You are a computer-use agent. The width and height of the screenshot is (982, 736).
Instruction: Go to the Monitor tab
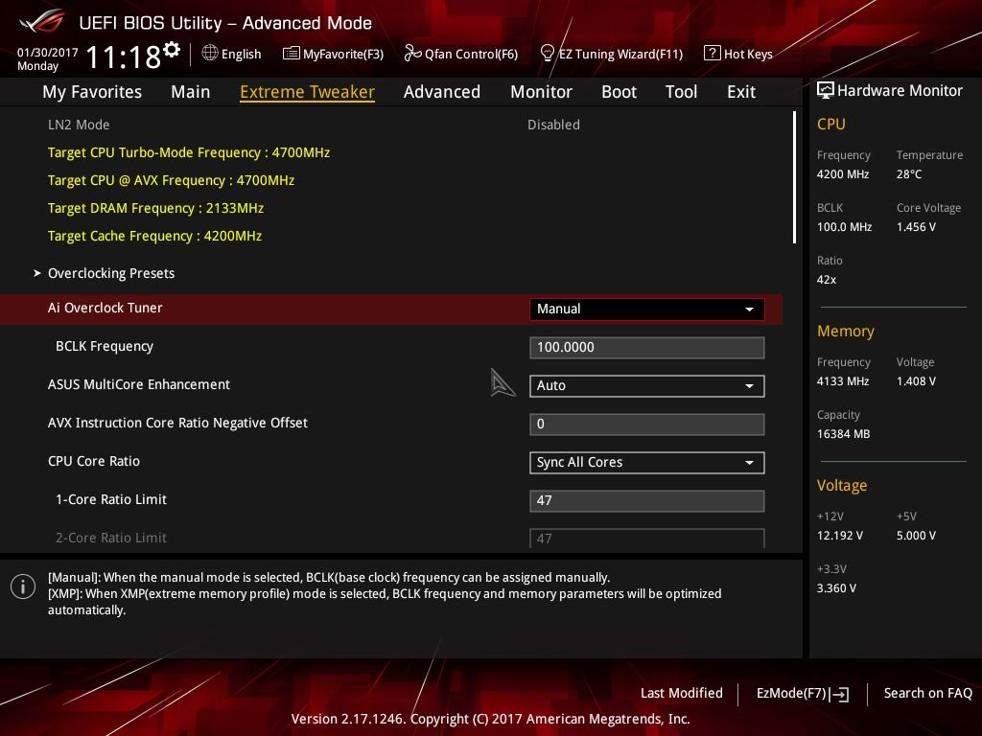click(x=541, y=92)
